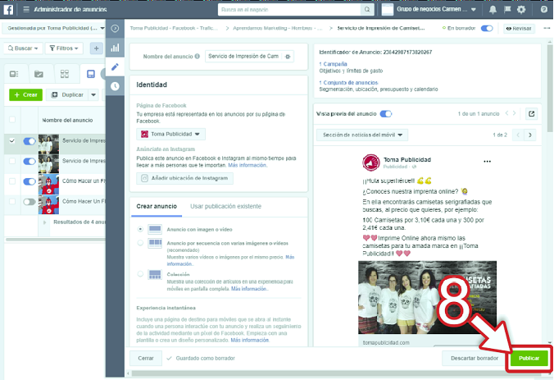Click the Facebook logo icon

8,9
